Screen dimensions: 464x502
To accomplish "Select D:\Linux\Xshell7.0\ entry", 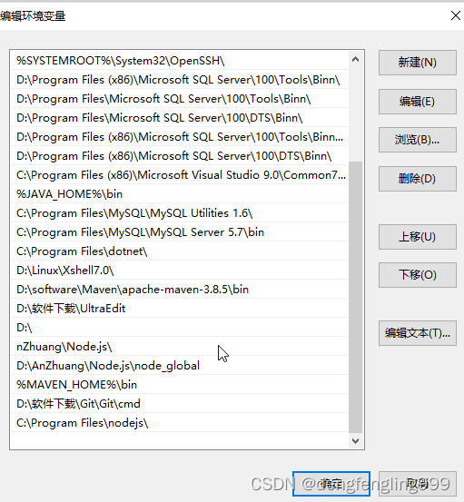I will [179, 271].
